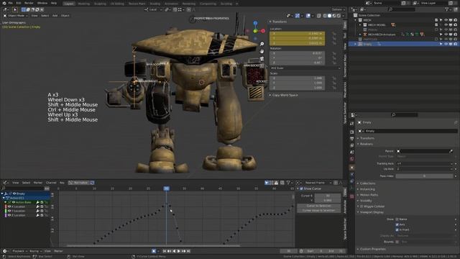
Task: Open the Edit menu in top bar
Action: pos(19,3)
